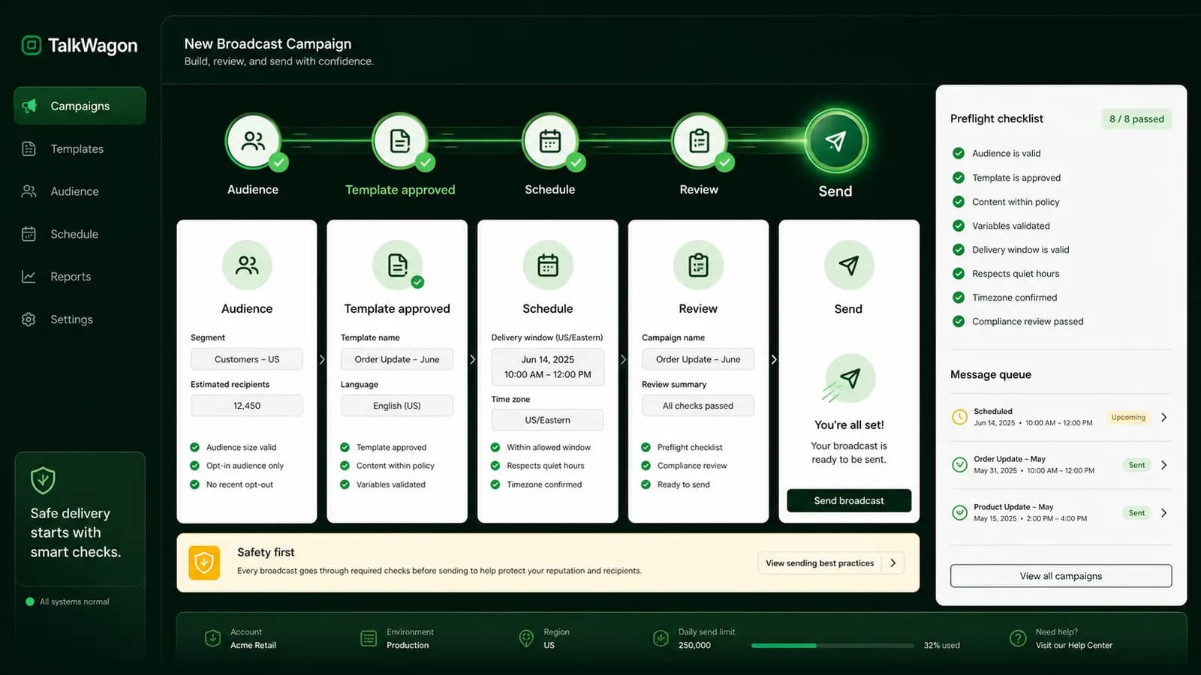Image resolution: width=1201 pixels, height=675 pixels.
Task: Click the Opt-in audience only check
Action: pos(194,466)
